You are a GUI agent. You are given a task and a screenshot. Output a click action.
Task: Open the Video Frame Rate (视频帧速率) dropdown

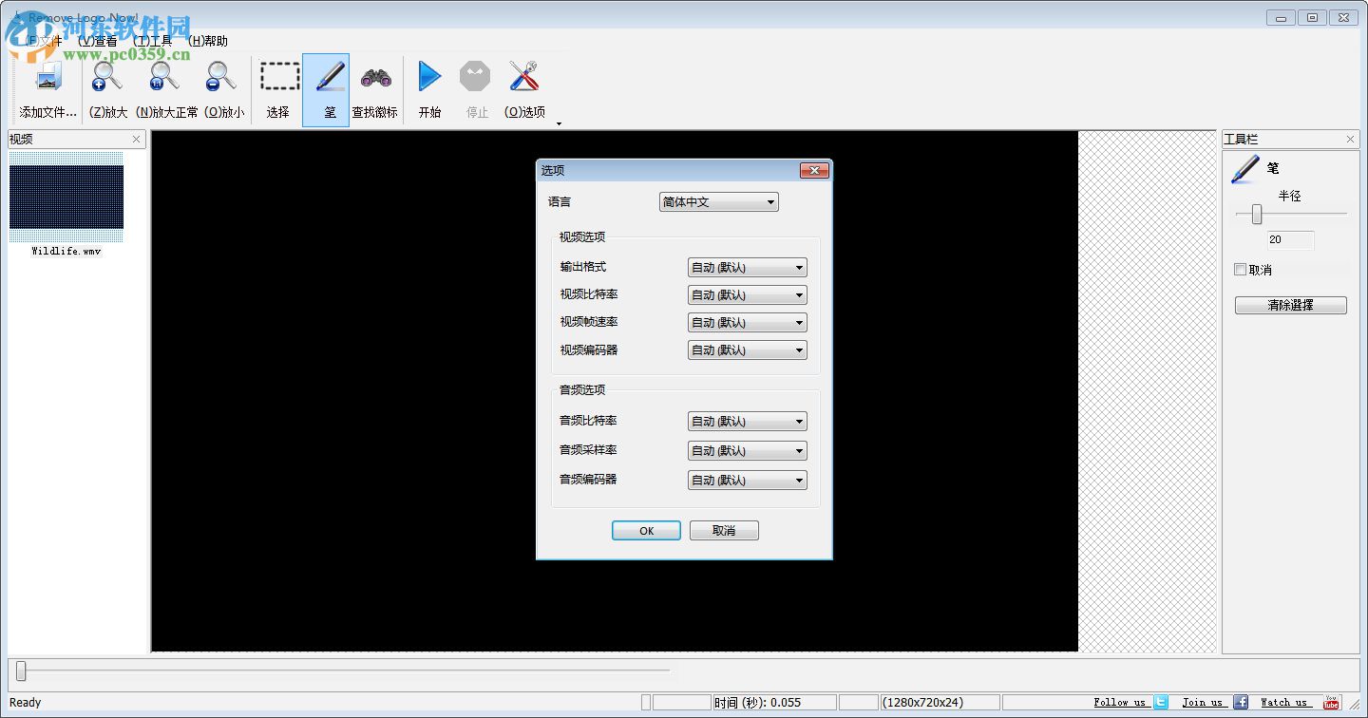(x=748, y=323)
